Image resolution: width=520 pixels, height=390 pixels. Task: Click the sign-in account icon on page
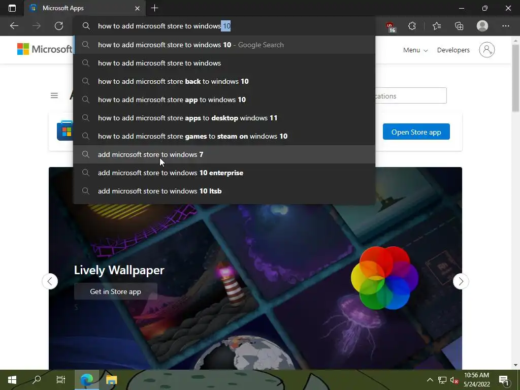486,50
